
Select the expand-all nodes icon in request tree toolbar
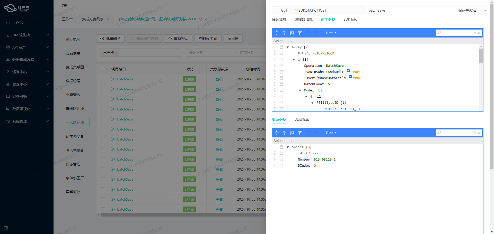pyautogui.click(x=277, y=33)
